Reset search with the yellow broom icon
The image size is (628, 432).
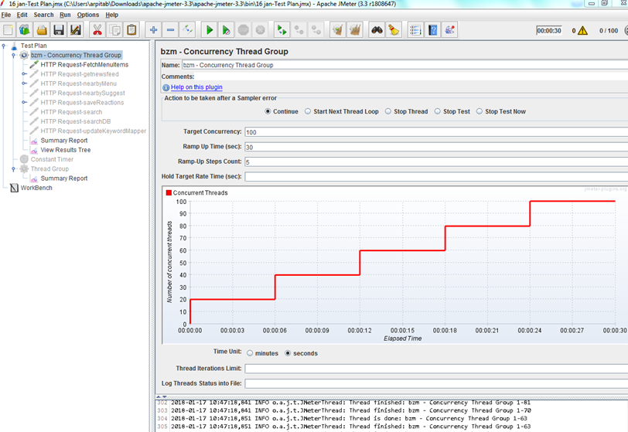coord(394,30)
